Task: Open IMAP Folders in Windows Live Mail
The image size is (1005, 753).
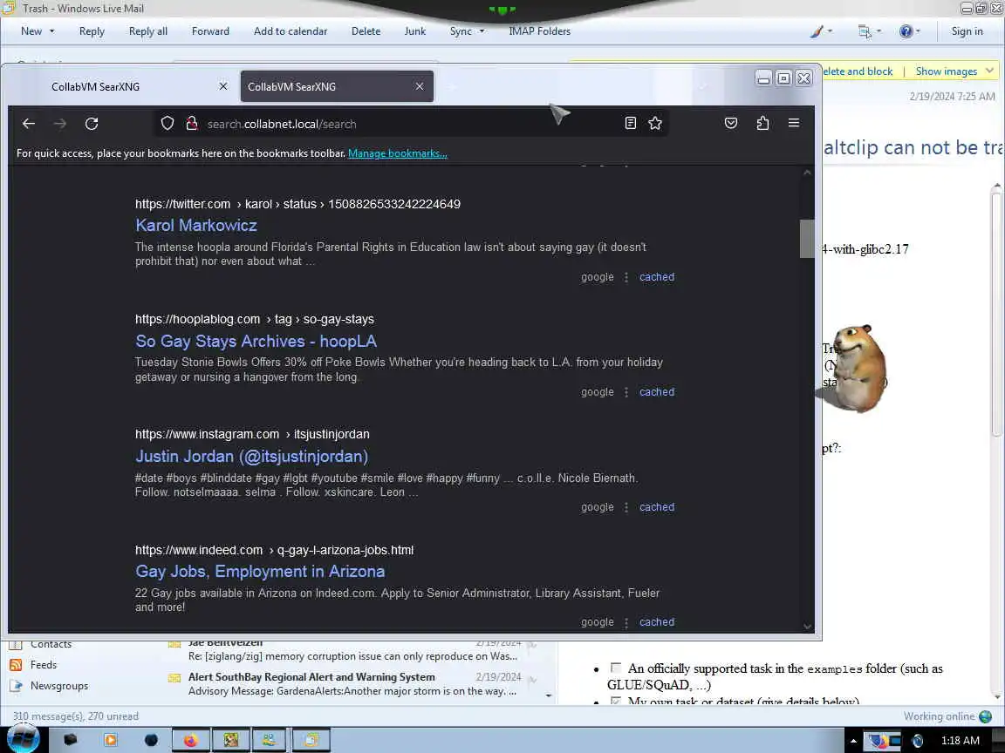Action: coord(540,31)
